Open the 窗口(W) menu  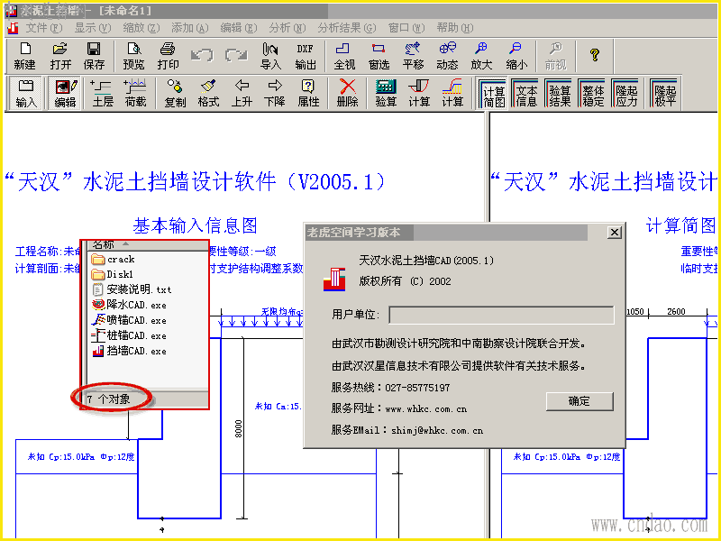[406, 28]
